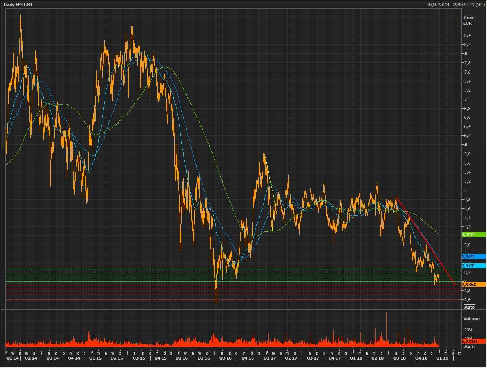Click the Q1 14 quarter label
Viewport: 487px width, 368px height.
12,358
